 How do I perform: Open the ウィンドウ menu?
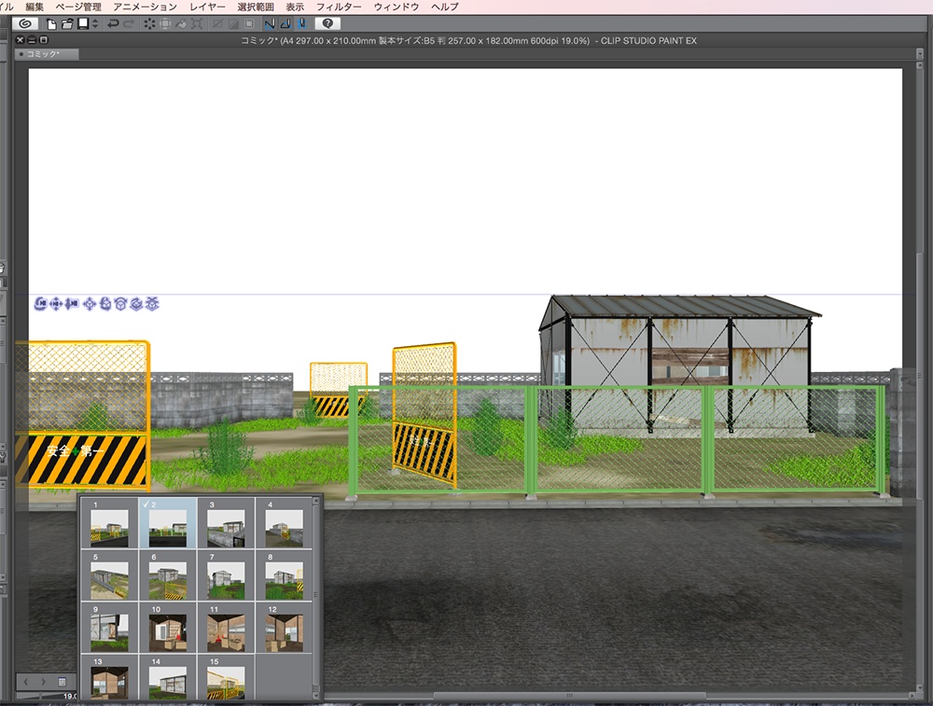397,7
